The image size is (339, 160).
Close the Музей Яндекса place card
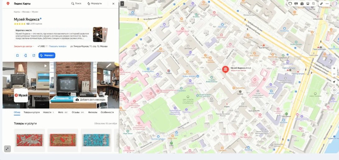113,4
